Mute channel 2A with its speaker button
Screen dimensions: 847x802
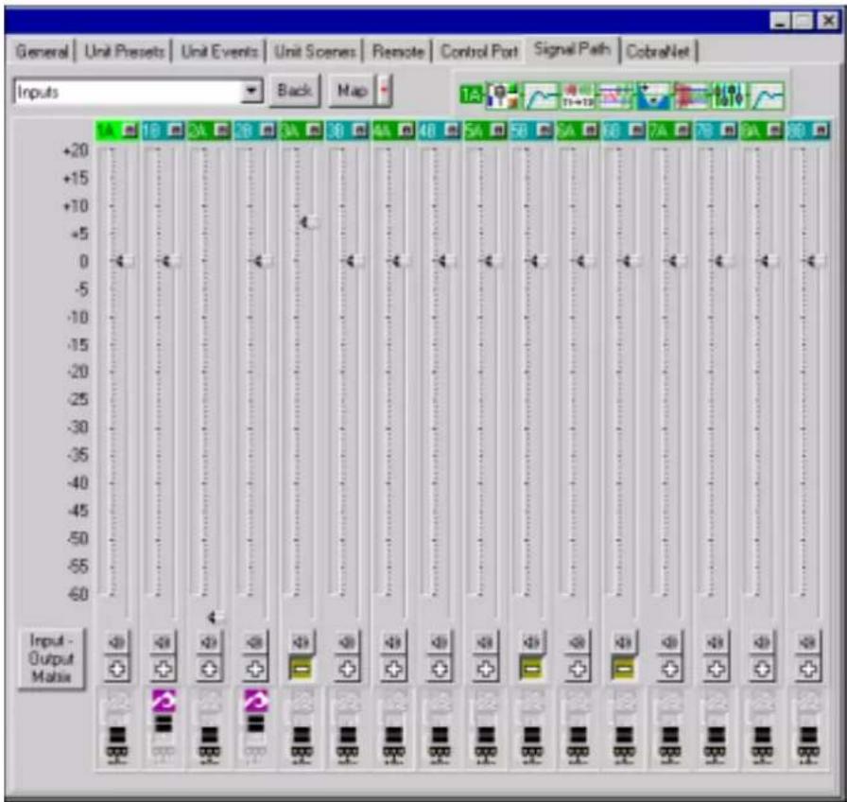[209, 642]
